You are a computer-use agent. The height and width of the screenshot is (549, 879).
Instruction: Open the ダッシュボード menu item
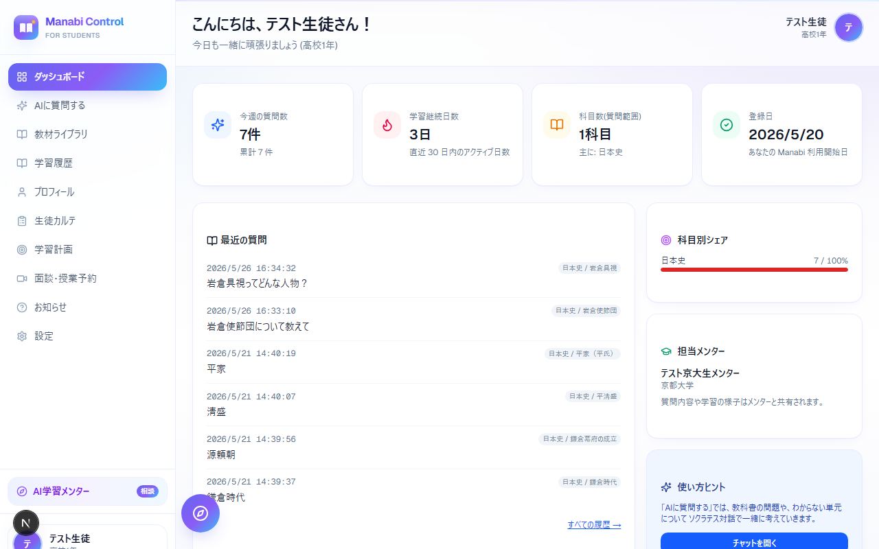[87, 77]
